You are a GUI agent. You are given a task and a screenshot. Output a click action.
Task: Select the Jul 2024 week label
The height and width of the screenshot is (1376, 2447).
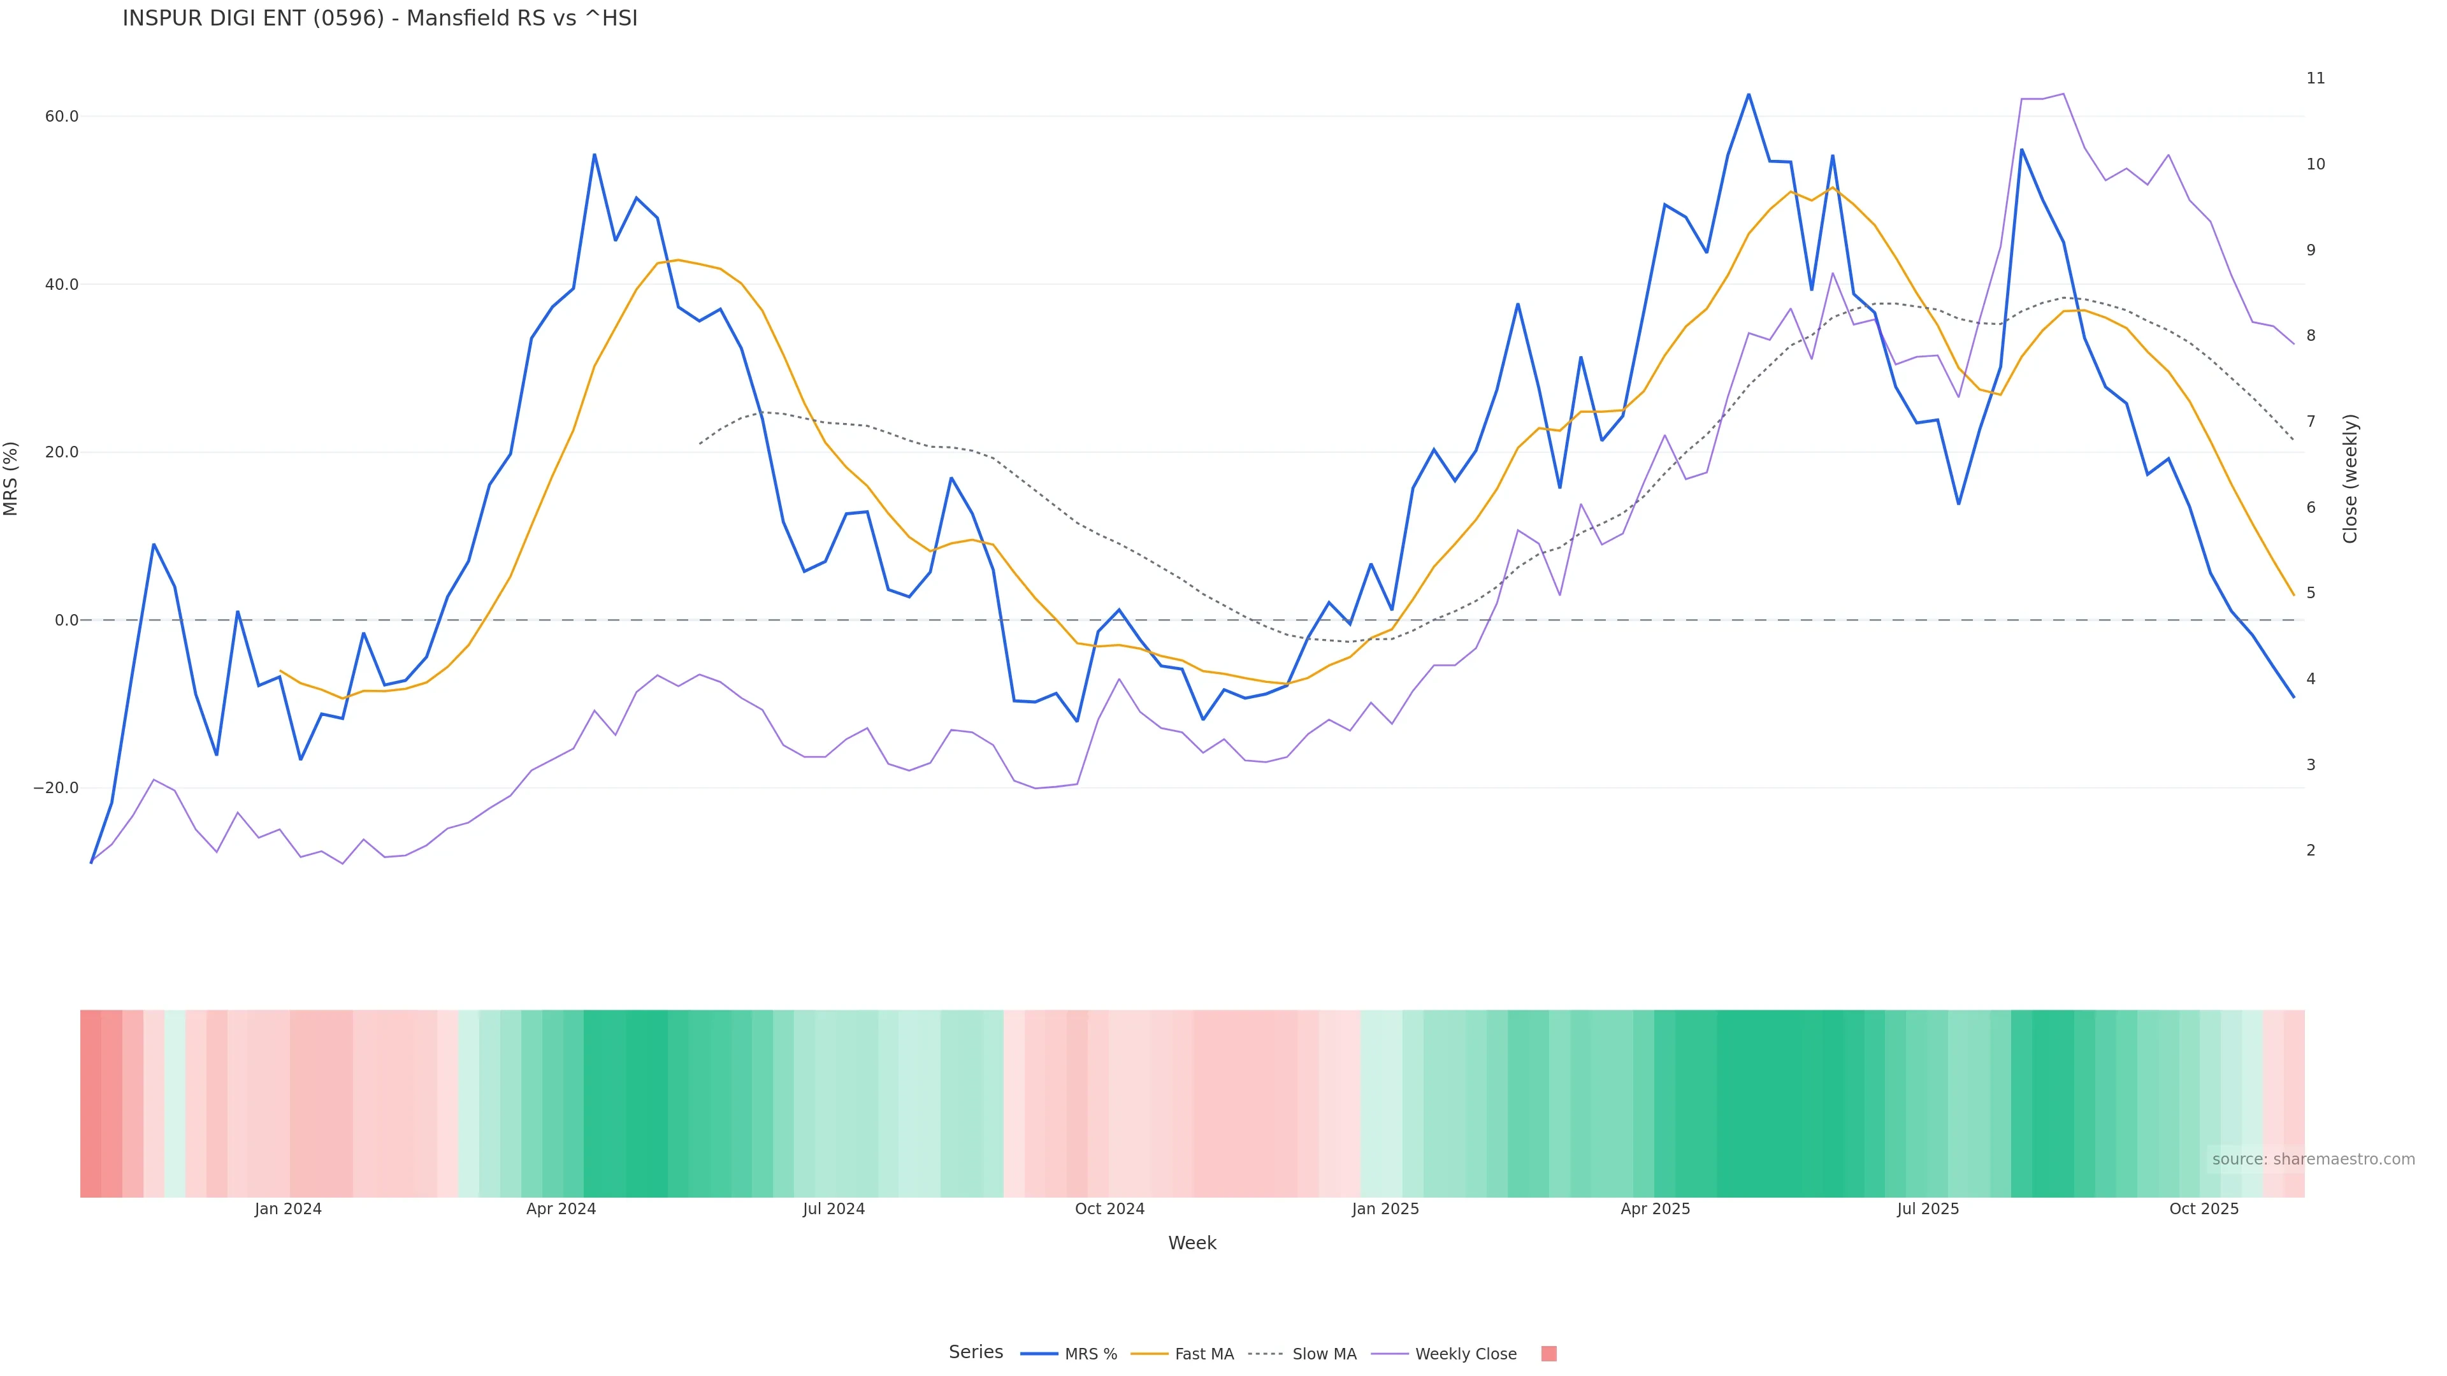[834, 1209]
